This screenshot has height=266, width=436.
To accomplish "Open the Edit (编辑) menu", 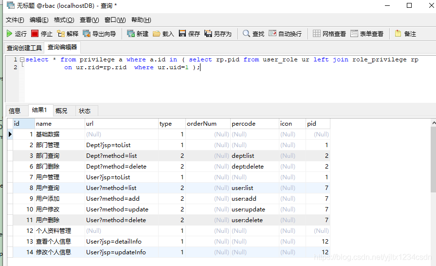I will (39, 20).
